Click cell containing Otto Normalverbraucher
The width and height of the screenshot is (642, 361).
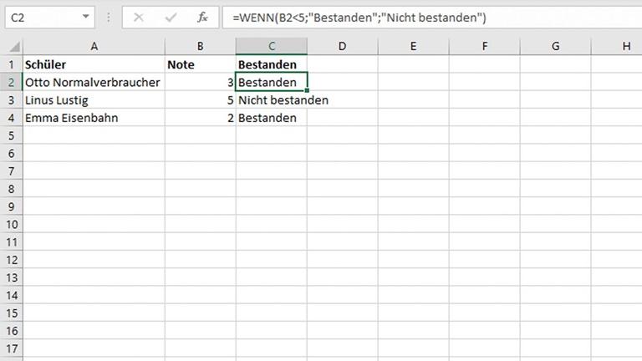pos(93,83)
